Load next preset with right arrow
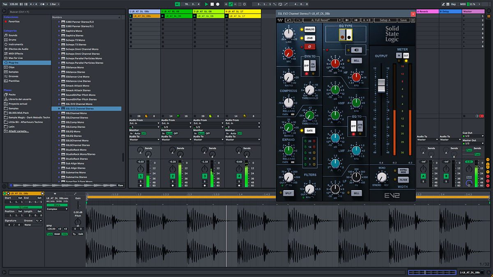 click(x=355, y=20)
